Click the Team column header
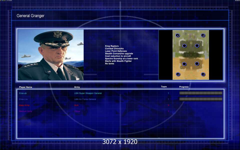The image size is (240, 150). pyautogui.click(x=164, y=87)
